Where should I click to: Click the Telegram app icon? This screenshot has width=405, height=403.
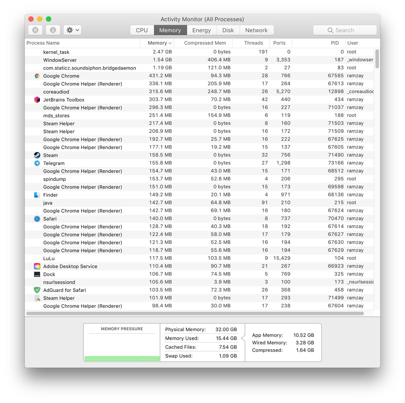[x=37, y=163]
